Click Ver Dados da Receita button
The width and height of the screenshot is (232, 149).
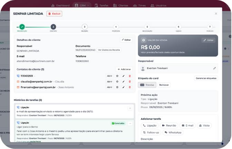click(109, 50)
